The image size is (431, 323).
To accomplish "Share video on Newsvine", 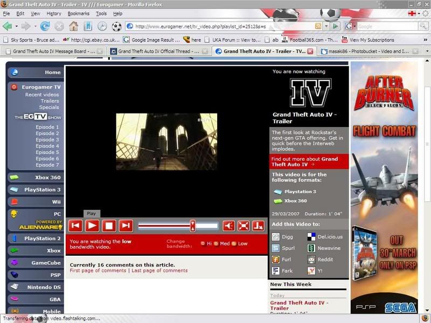I will click(x=324, y=248).
